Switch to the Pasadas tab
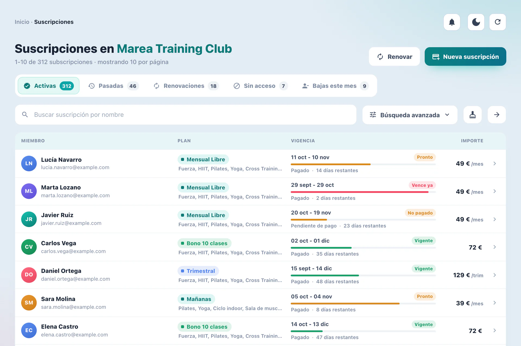Viewport: 521px width, 346px height. pyautogui.click(x=113, y=86)
